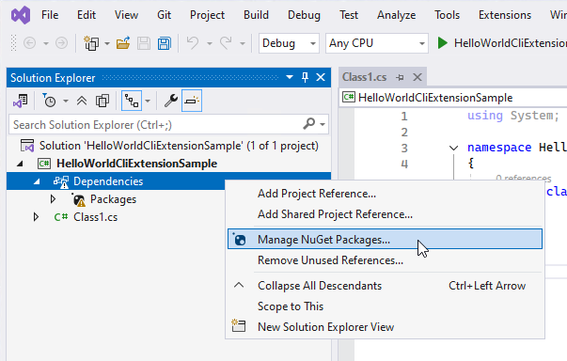Click the Redo arrow icon

tap(226, 43)
